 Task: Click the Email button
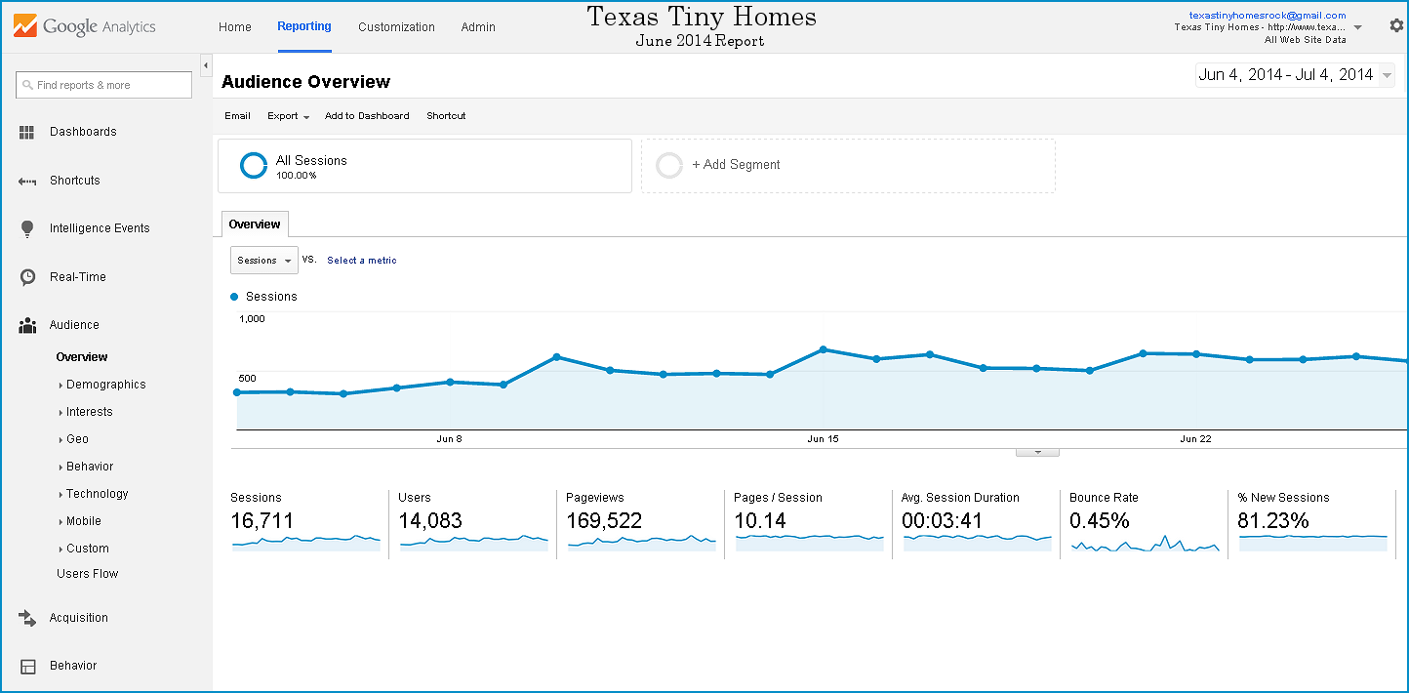pos(238,116)
